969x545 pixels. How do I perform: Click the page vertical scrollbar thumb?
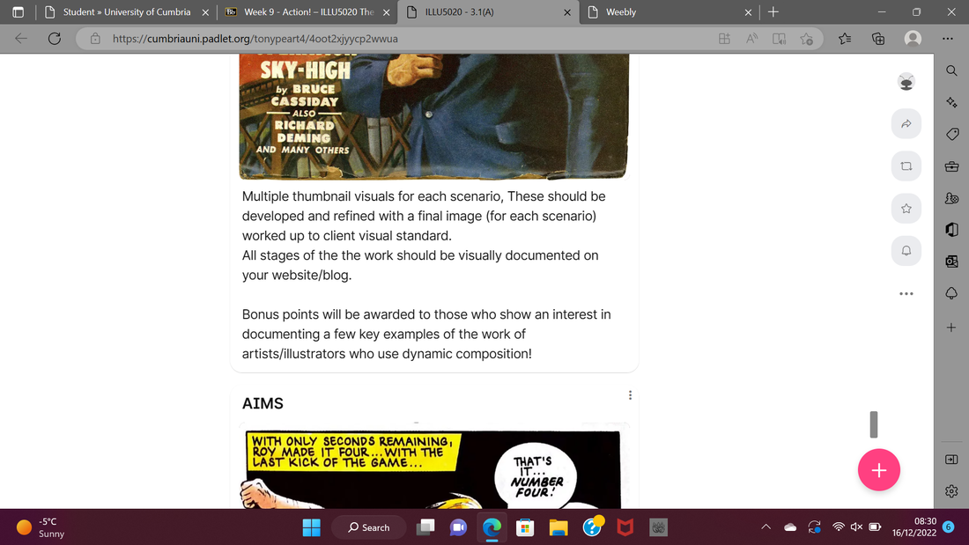pyautogui.click(x=873, y=424)
